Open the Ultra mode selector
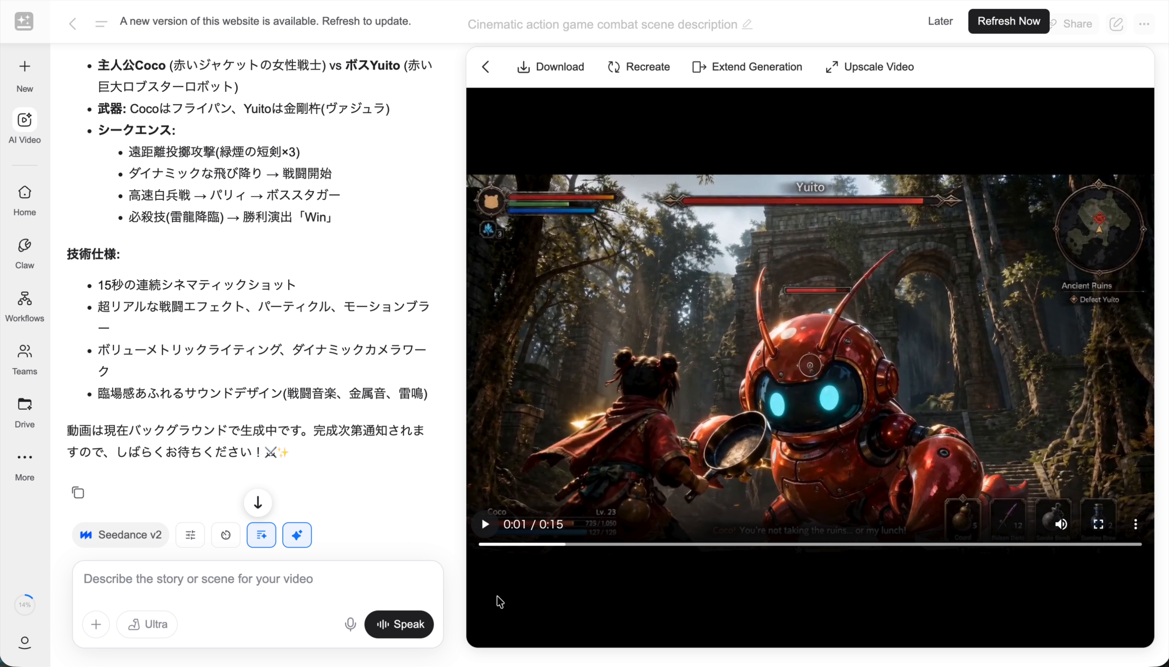The height and width of the screenshot is (667, 1169). pos(147,624)
